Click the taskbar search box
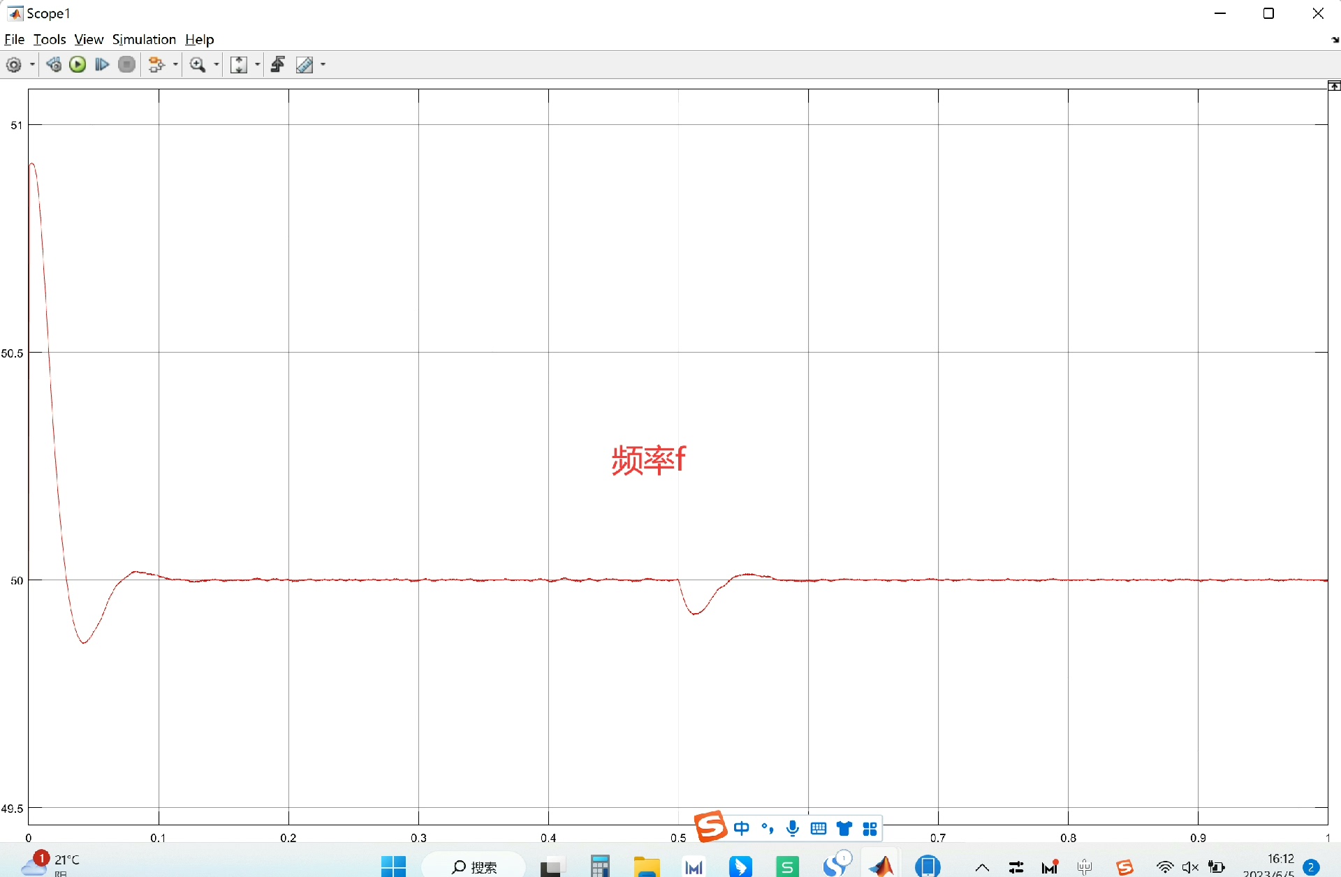Screen dimensions: 1341x877 click(x=474, y=867)
